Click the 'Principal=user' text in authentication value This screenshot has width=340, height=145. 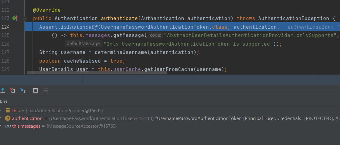260,118
